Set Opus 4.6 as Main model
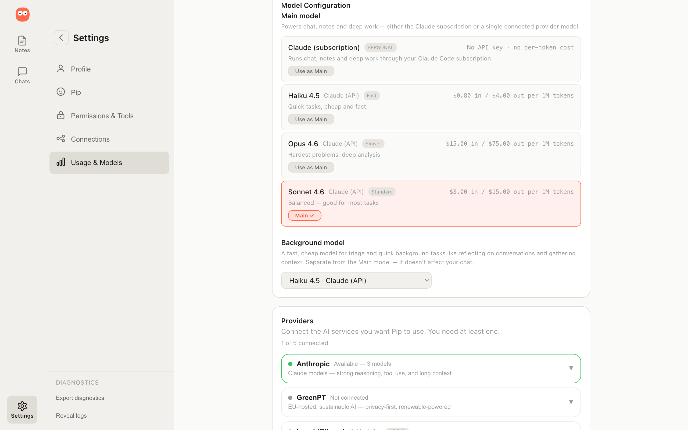Screen dimensions: 688x430 311,167
